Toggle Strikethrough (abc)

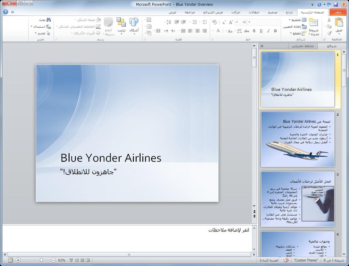(247, 31)
